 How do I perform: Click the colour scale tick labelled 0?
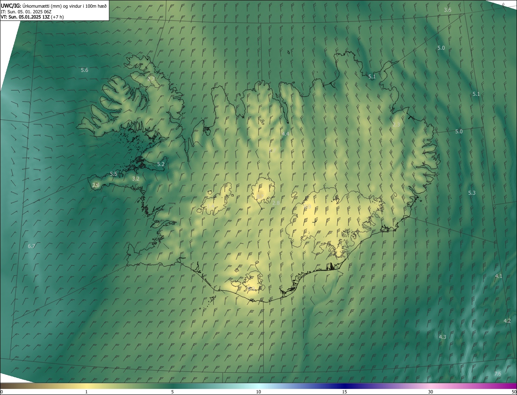coord(2,392)
